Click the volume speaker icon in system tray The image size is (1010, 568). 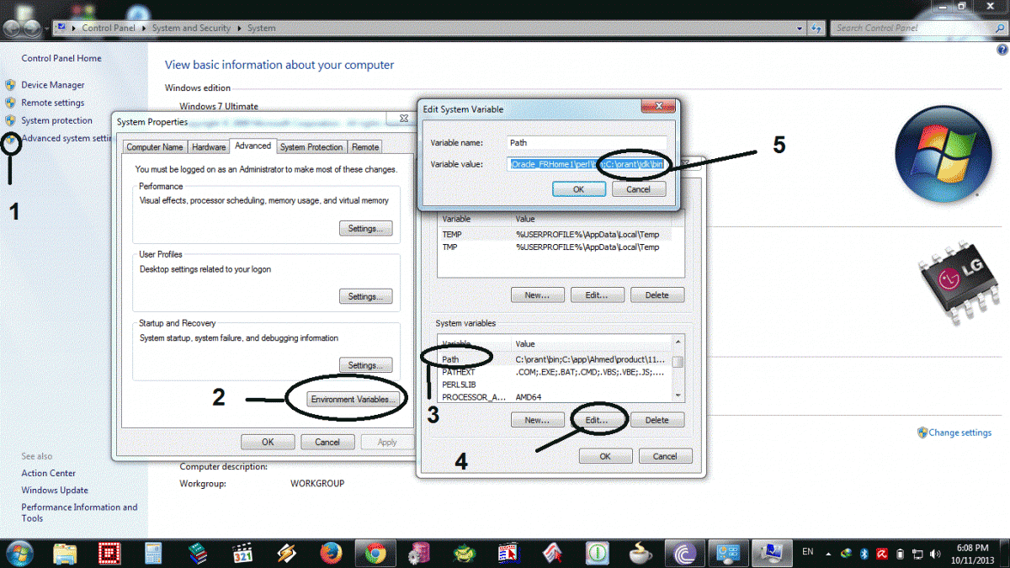click(935, 553)
